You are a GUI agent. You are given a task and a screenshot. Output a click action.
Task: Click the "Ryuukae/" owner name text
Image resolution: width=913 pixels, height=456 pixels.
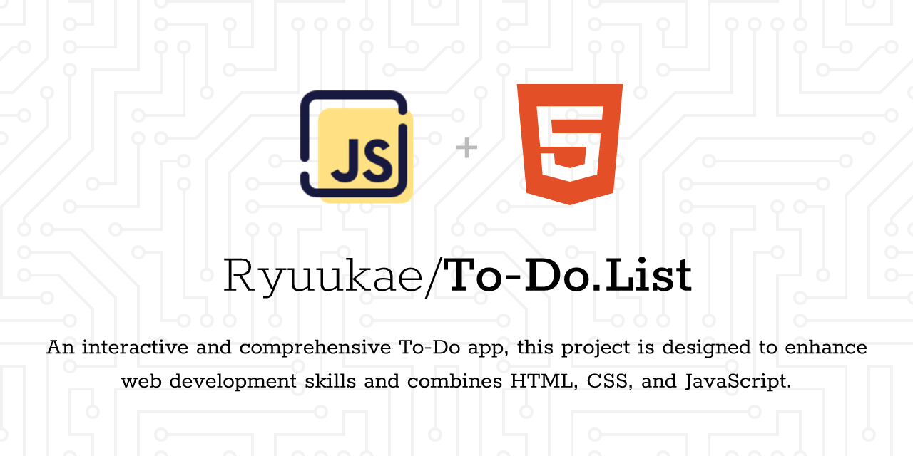(332, 277)
